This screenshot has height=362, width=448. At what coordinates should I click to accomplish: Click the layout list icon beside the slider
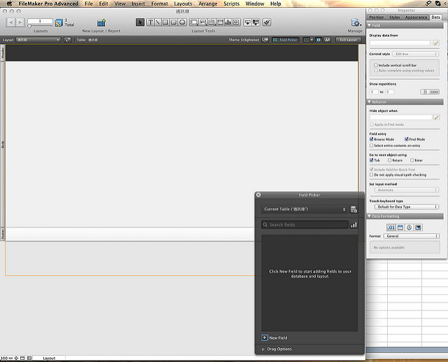click(59, 22)
